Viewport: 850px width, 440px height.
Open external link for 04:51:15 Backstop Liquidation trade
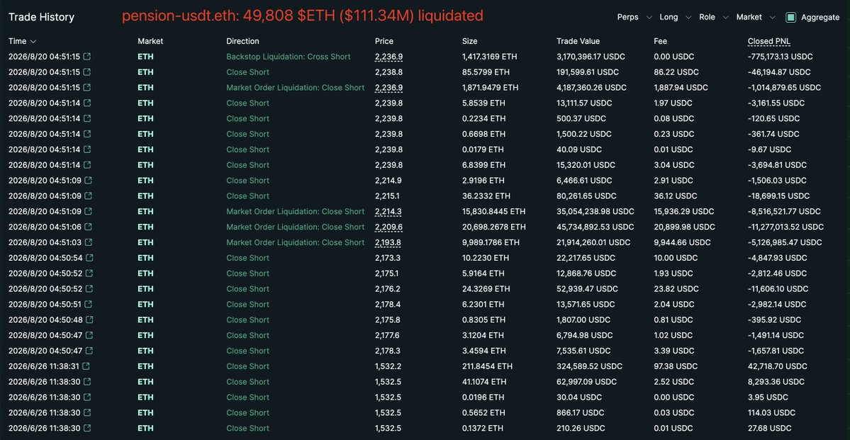point(86,57)
